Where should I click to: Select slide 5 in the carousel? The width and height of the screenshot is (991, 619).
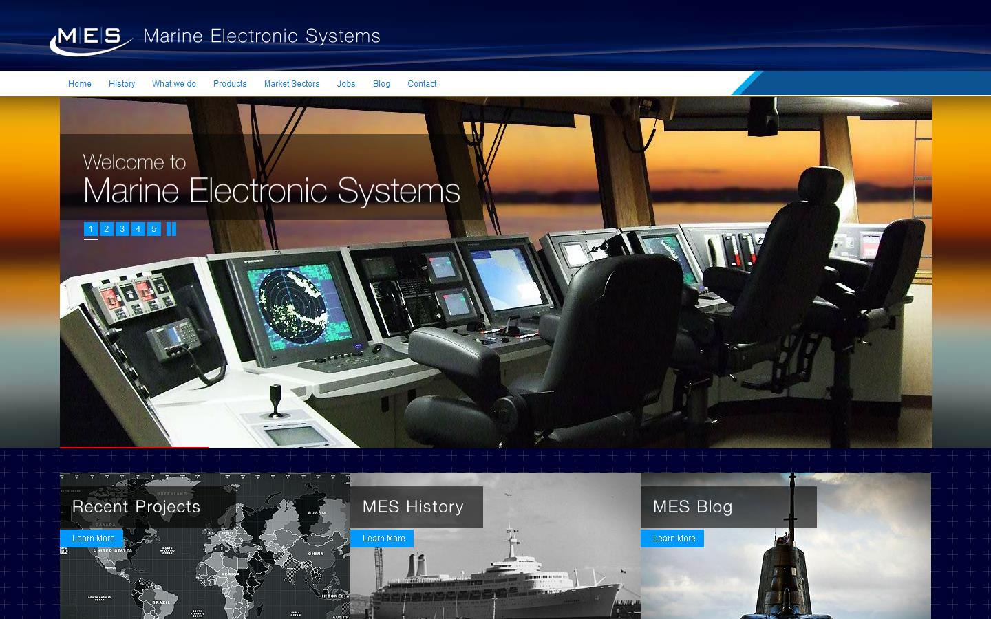153,229
